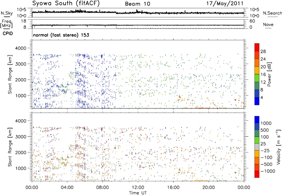Click the blue top segment of the Velocity color bar
Screen dimensions: 282x195
(257, 120)
